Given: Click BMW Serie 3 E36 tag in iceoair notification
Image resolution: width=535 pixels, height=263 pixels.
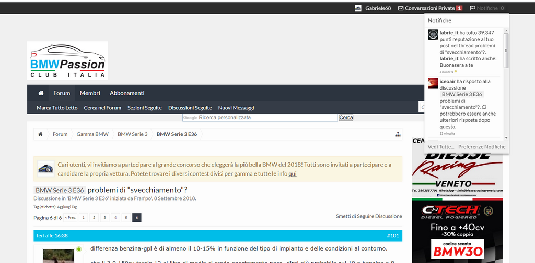Looking at the screenshot, I should click(462, 94).
